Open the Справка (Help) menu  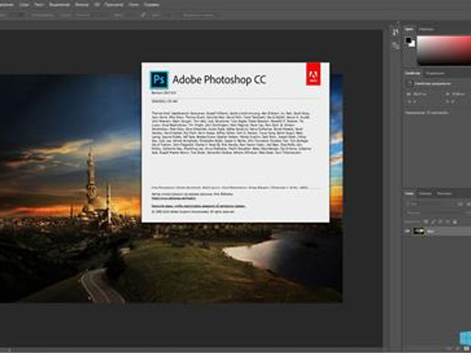click(x=152, y=5)
